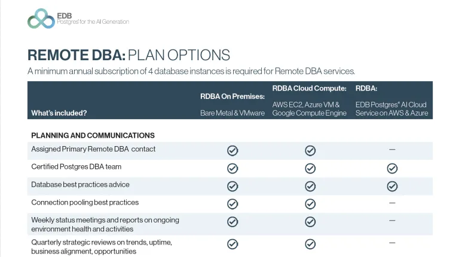Click the dash in Connection pooling row
The height and width of the screenshot is (257, 459).
tap(392, 203)
